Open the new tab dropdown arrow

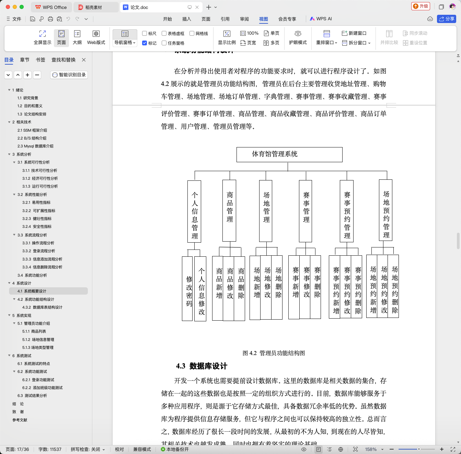pyautogui.click(x=216, y=7)
